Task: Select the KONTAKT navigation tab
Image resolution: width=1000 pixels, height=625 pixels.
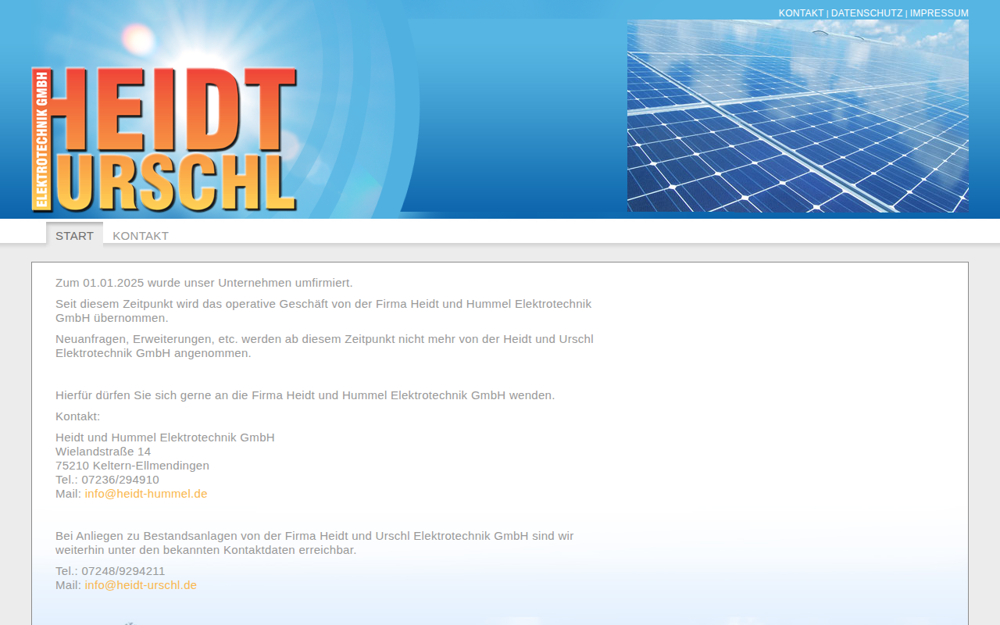Action: [141, 236]
